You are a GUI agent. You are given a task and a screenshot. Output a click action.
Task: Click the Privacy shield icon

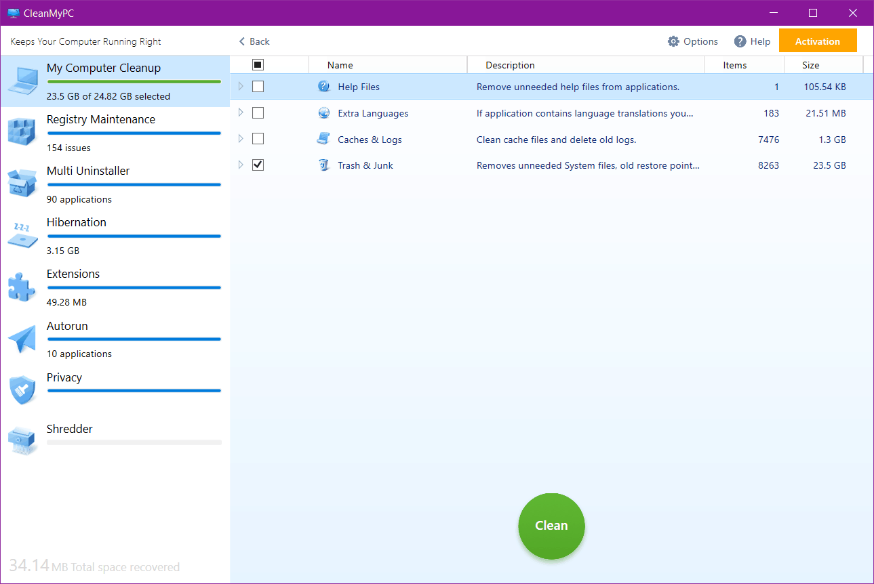tap(22, 390)
